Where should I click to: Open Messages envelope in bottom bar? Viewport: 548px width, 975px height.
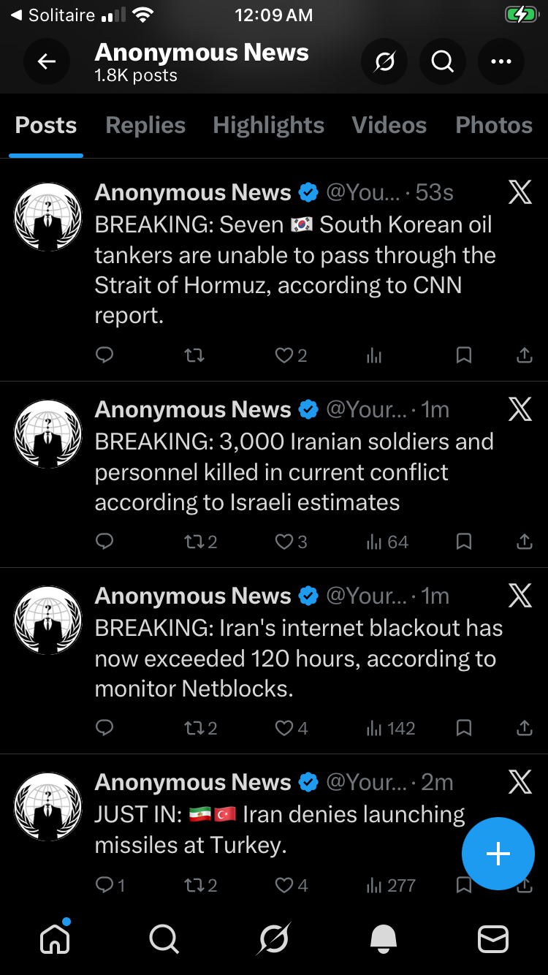pyautogui.click(x=493, y=939)
